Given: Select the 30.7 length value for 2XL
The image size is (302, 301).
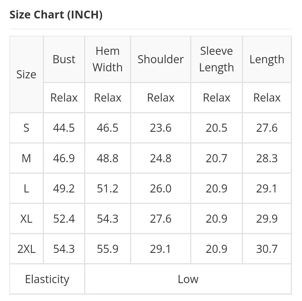Looking at the screenshot, I should [x=267, y=249].
